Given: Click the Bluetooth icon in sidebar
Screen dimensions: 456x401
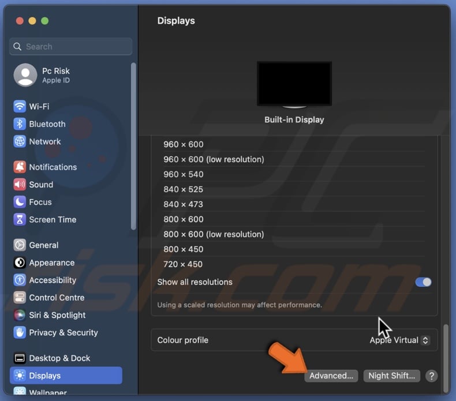Looking at the screenshot, I should (20, 124).
